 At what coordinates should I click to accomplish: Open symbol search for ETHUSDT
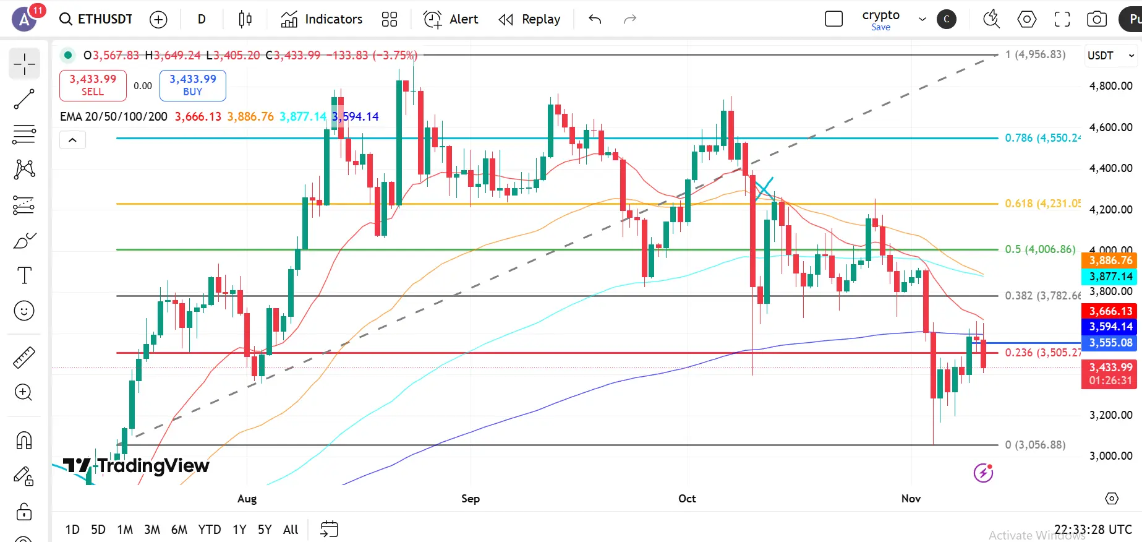tap(96, 19)
